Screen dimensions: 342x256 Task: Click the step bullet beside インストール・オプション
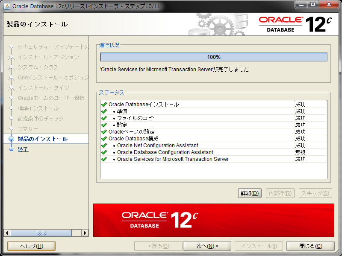point(12,57)
